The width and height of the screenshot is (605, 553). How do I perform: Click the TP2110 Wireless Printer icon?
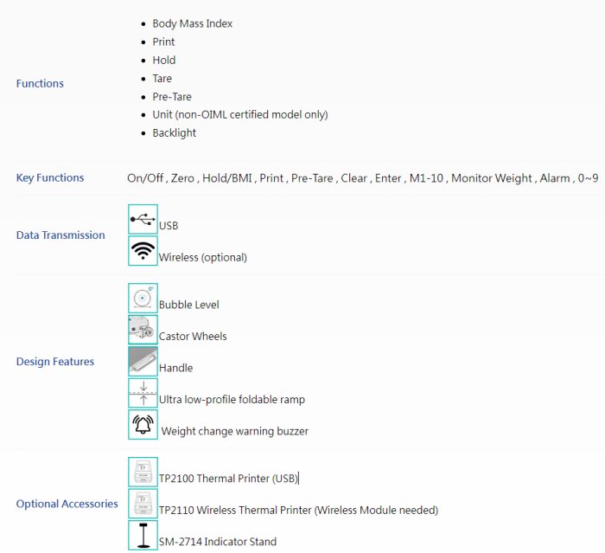point(143,504)
